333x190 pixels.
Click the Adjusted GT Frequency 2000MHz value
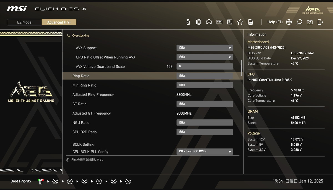point(184,113)
